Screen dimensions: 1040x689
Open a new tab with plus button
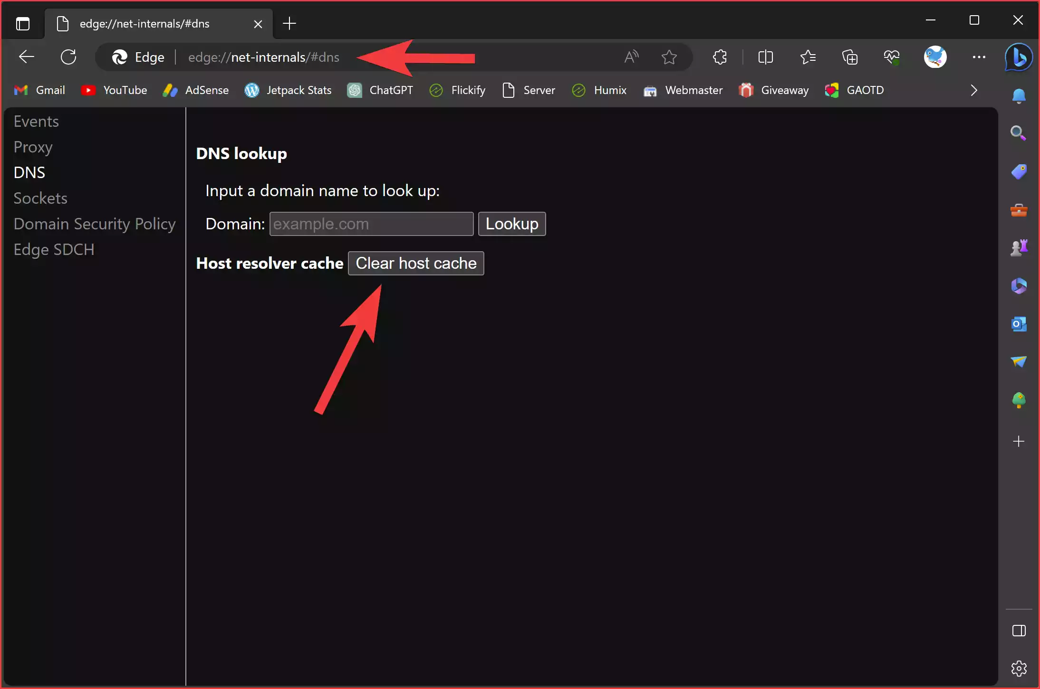(x=289, y=23)
